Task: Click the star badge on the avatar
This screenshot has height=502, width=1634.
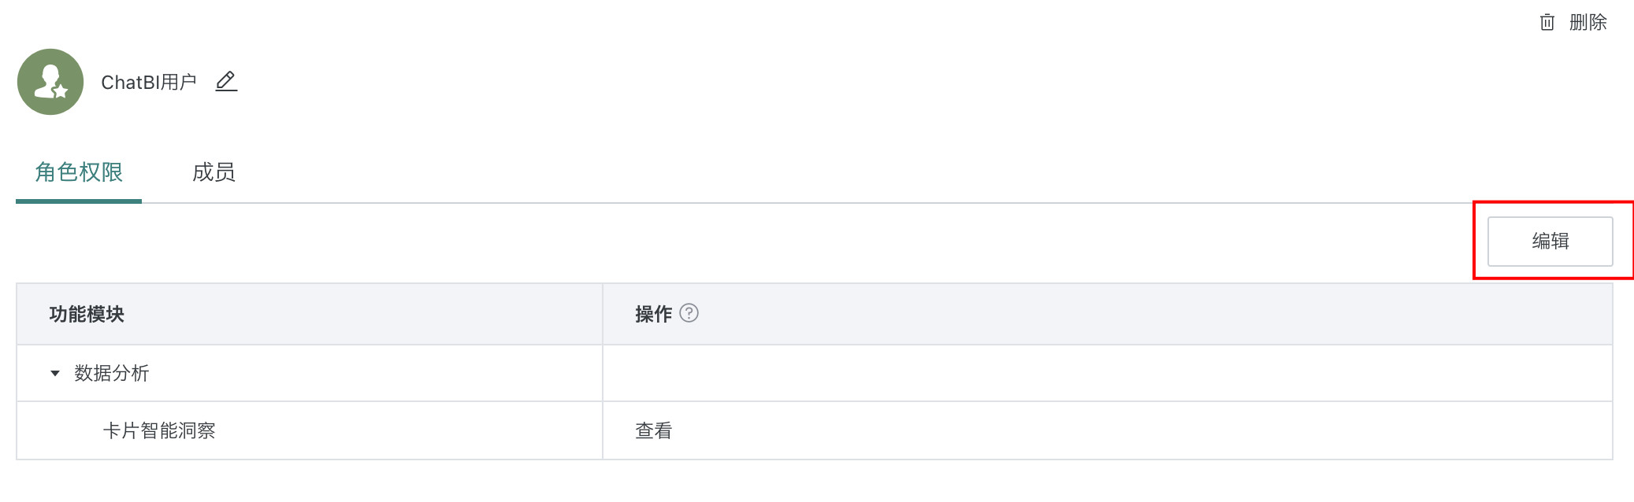Action: (x=61, y=91)
